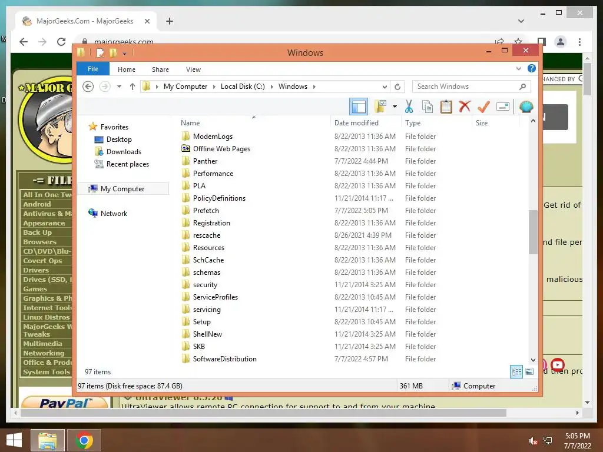Select the Prefetch folder
603x452 pixels.
206,211
